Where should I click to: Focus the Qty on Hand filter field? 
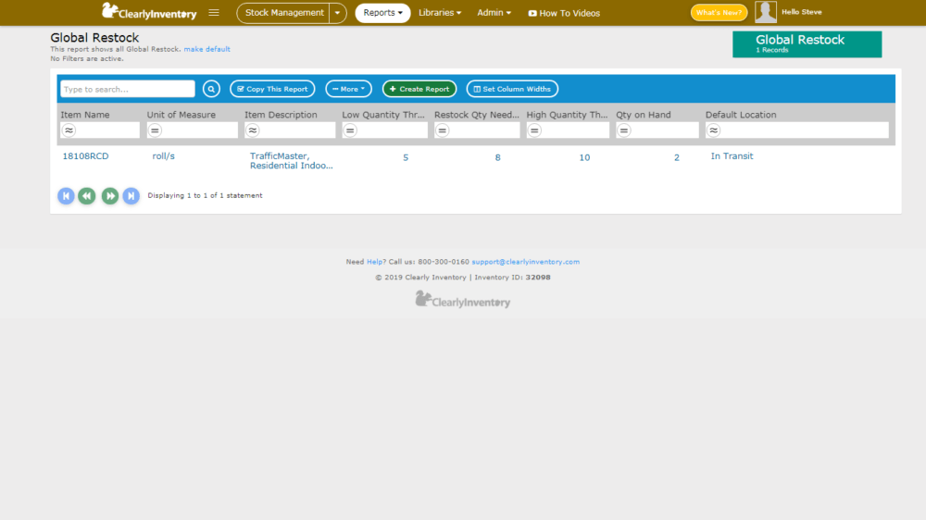click(x=657, y=130)
